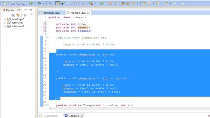
Task: Close the tiempo.java editor tab
Action: [88, 13]
